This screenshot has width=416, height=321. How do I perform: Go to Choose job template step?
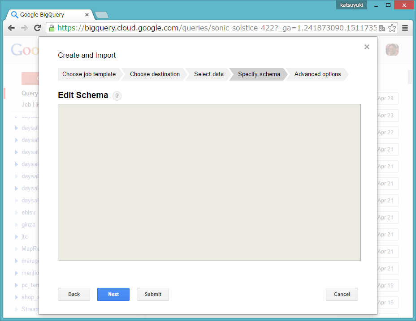click(x=89, y=74)
